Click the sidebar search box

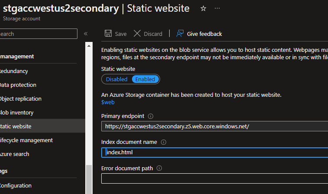(x=39, y=34)
